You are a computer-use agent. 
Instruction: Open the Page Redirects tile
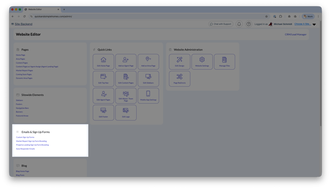click(x=179, y=79)
